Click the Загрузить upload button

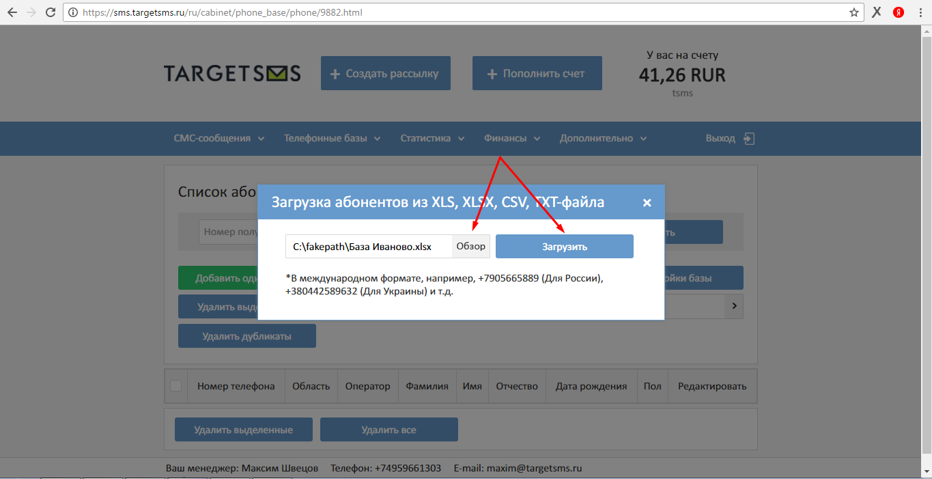(565, 247)
